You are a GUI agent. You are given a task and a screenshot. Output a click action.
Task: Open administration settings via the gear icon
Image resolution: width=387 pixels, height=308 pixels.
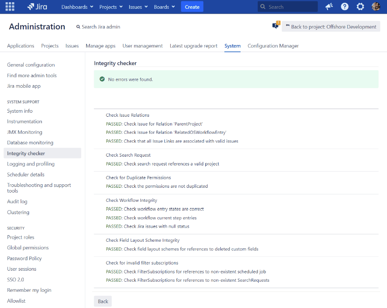(x=360, y=6)
